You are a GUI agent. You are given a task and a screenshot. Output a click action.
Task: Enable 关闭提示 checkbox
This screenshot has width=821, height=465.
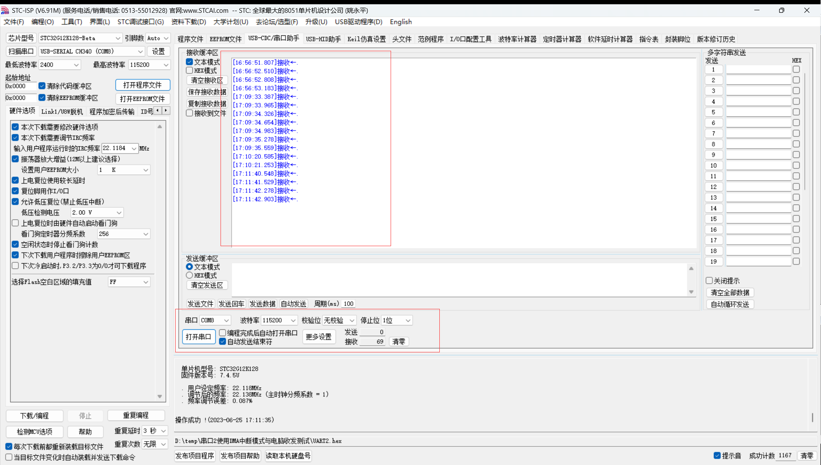pos(709,281)
